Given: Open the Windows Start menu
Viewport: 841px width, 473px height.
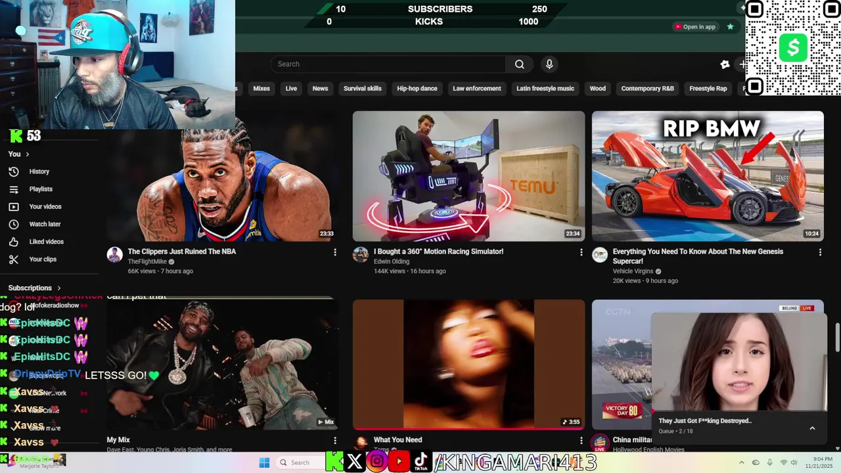Looking at the screenshot, I should click(x=264, y=462).
